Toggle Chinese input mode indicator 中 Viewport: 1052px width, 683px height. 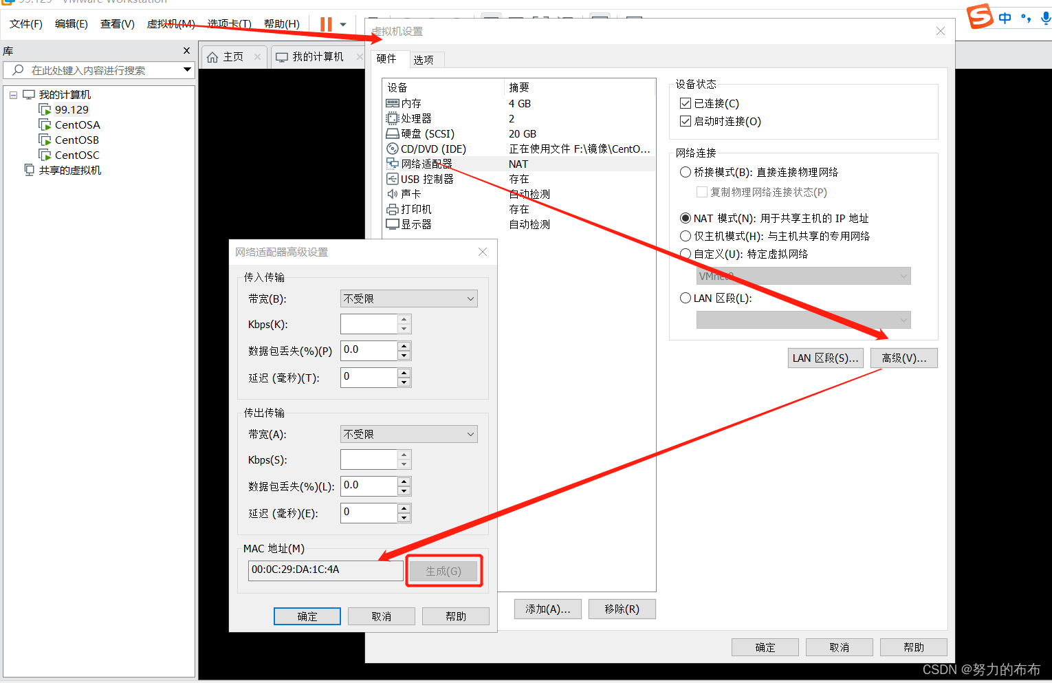[1005, 18]
